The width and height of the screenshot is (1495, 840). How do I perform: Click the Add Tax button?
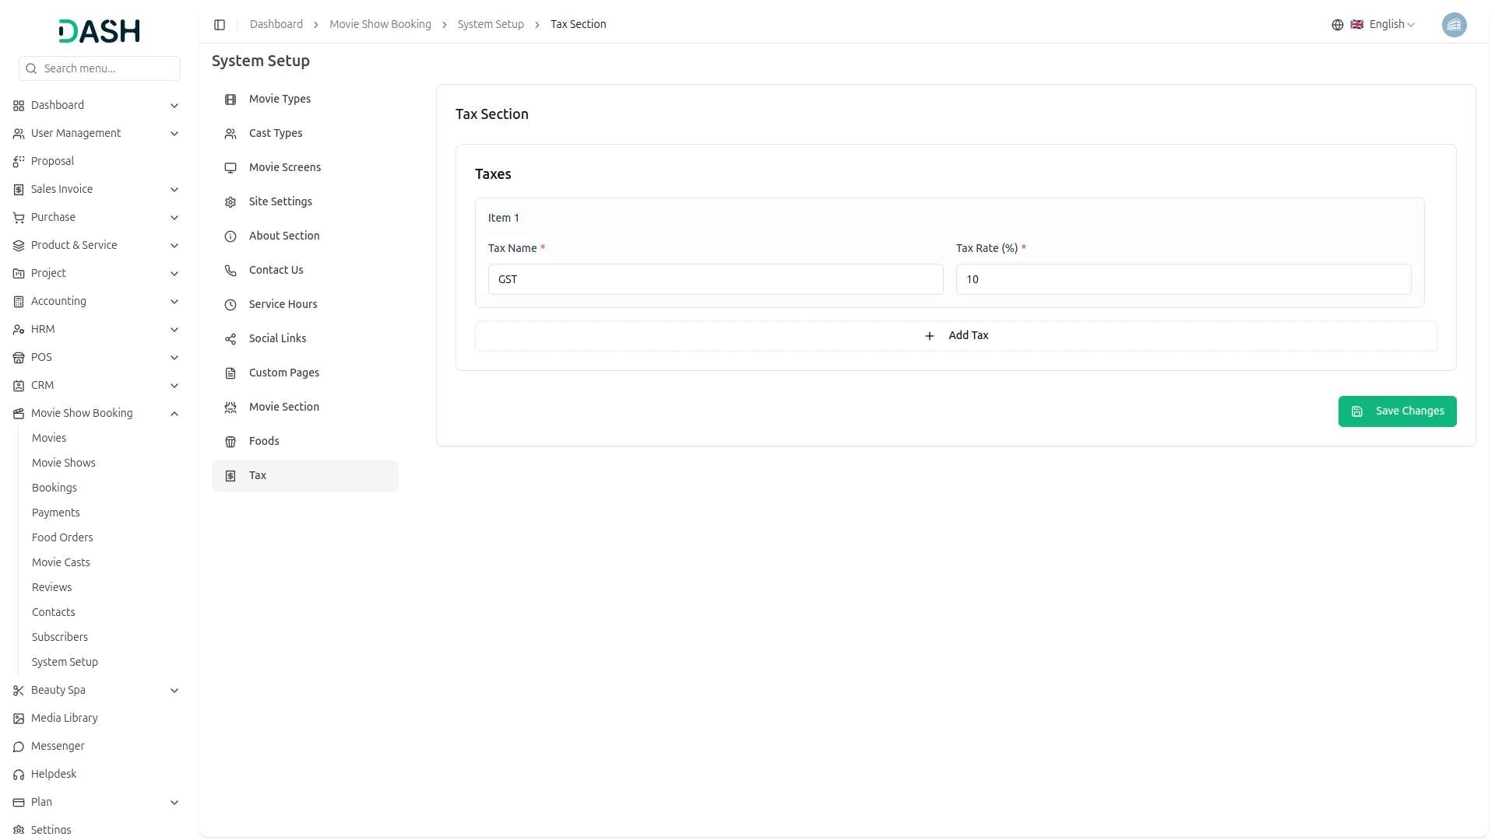click(956, 335)
